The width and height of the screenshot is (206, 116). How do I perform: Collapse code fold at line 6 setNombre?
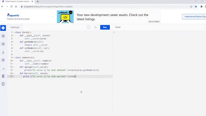13,48
